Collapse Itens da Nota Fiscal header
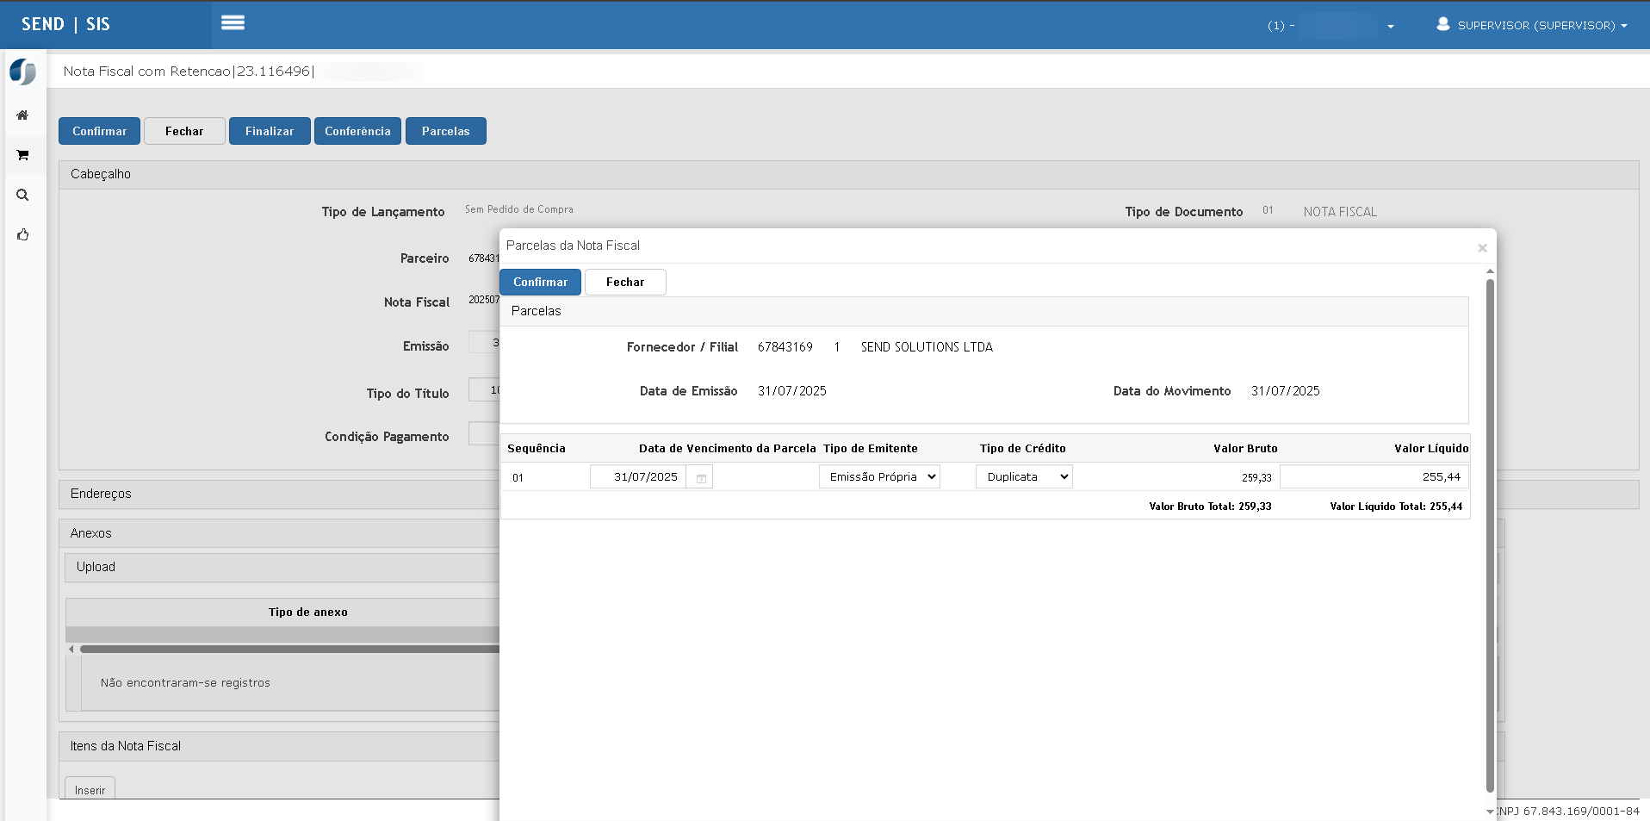This screenshot has height=821, width=1650. pos(279,746)
